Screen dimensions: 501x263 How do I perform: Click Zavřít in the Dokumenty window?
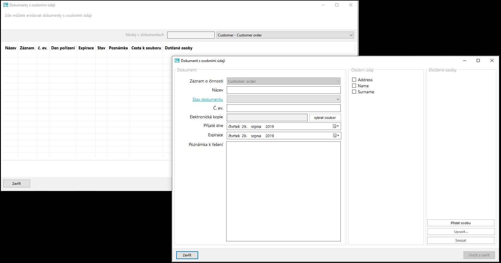click(x=17, y=184)
